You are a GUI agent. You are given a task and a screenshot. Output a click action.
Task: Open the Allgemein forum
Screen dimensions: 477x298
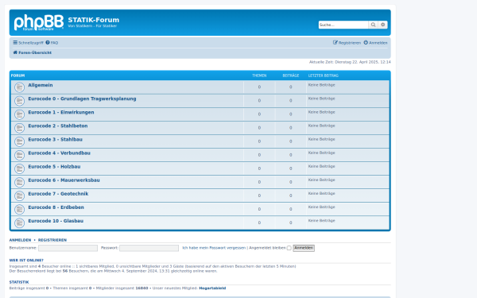click(x=41, y=85)
